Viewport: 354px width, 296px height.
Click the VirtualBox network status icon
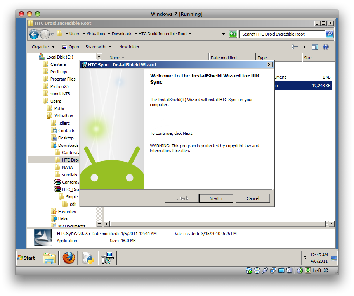point(273,270)
